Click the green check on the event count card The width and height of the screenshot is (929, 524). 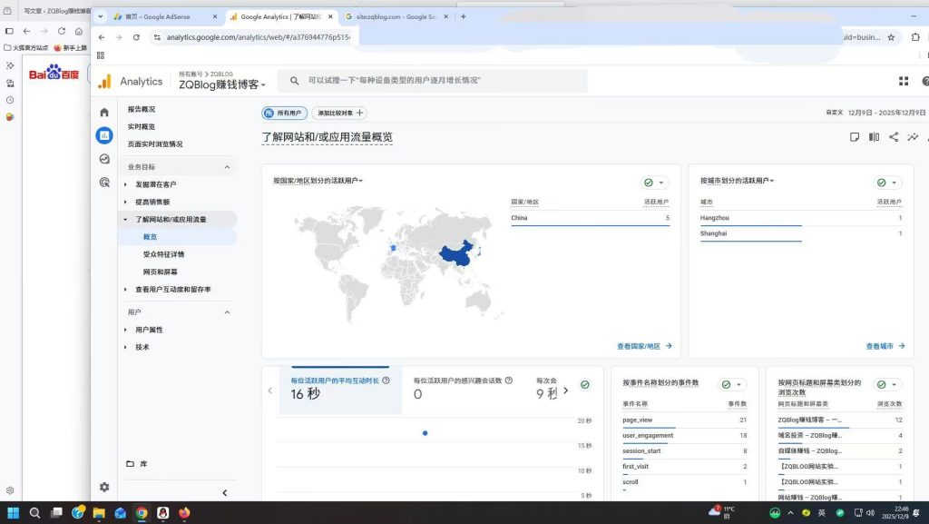tap(724, 383)
